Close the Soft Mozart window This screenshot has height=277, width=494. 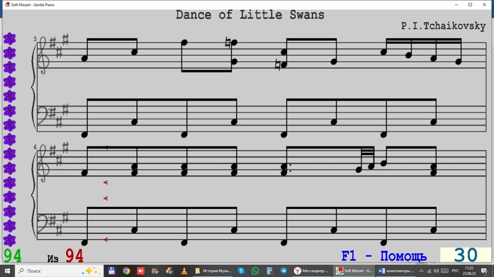[485, 5]
